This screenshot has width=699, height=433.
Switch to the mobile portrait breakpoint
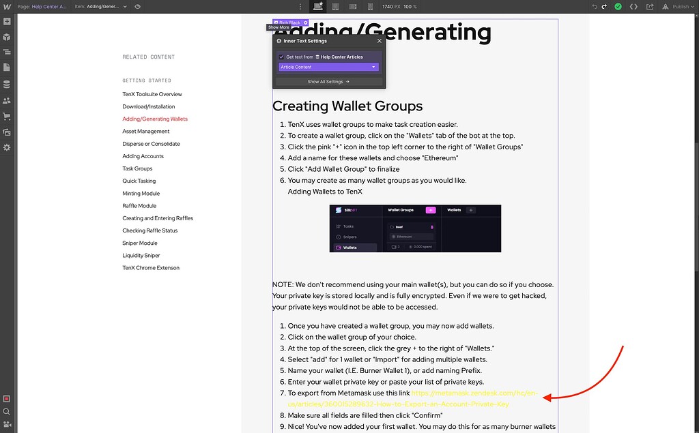[369, 6]
